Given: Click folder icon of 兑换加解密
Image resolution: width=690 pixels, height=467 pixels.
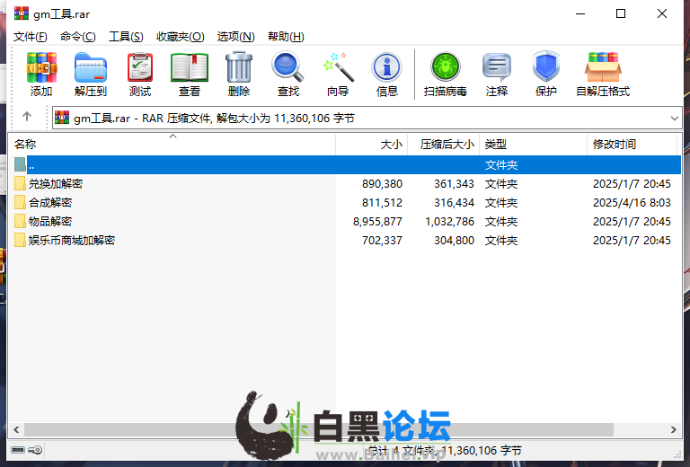Looking at the screenshot, I should tap(20, 183).
